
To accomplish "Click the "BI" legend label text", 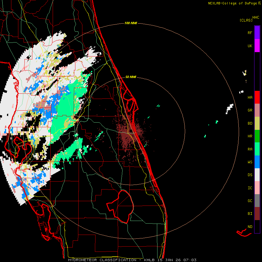I will point(250,214).
